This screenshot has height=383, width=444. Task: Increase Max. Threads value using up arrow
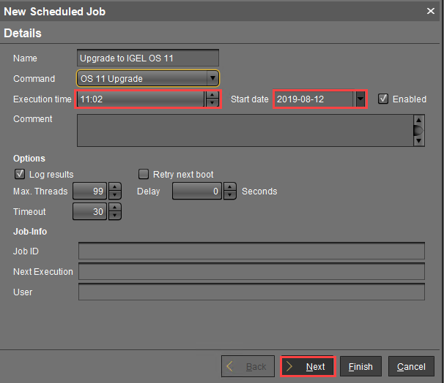[115, 187]
